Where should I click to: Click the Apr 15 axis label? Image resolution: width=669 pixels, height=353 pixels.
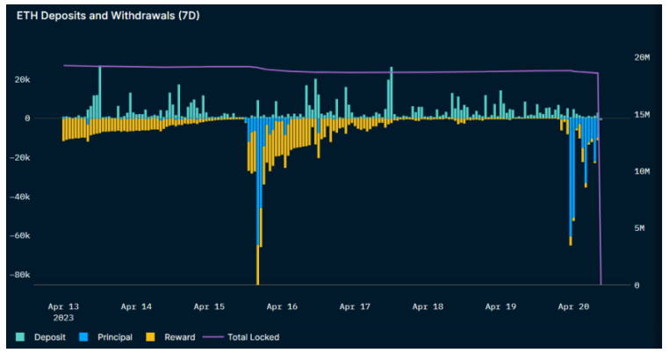(x=209, y=306)
